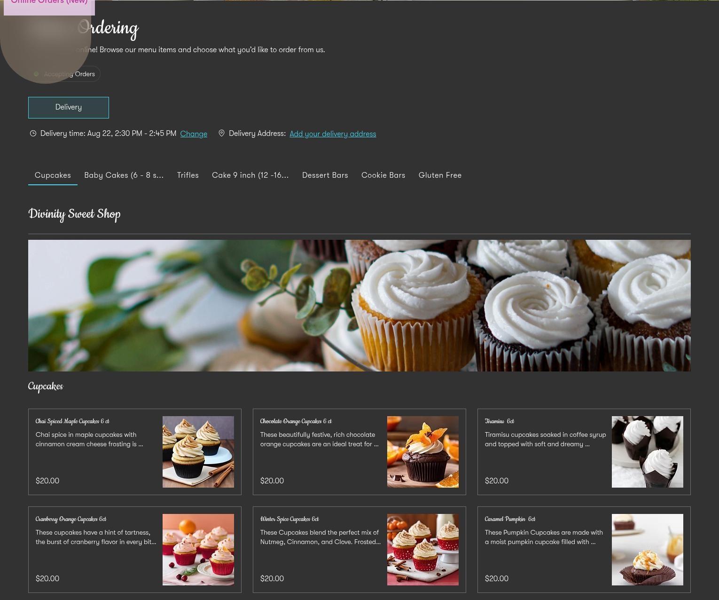Open the Online Orders (New) menu item
The width and height of the screenshot is (719, 600).
pos(49,4)
